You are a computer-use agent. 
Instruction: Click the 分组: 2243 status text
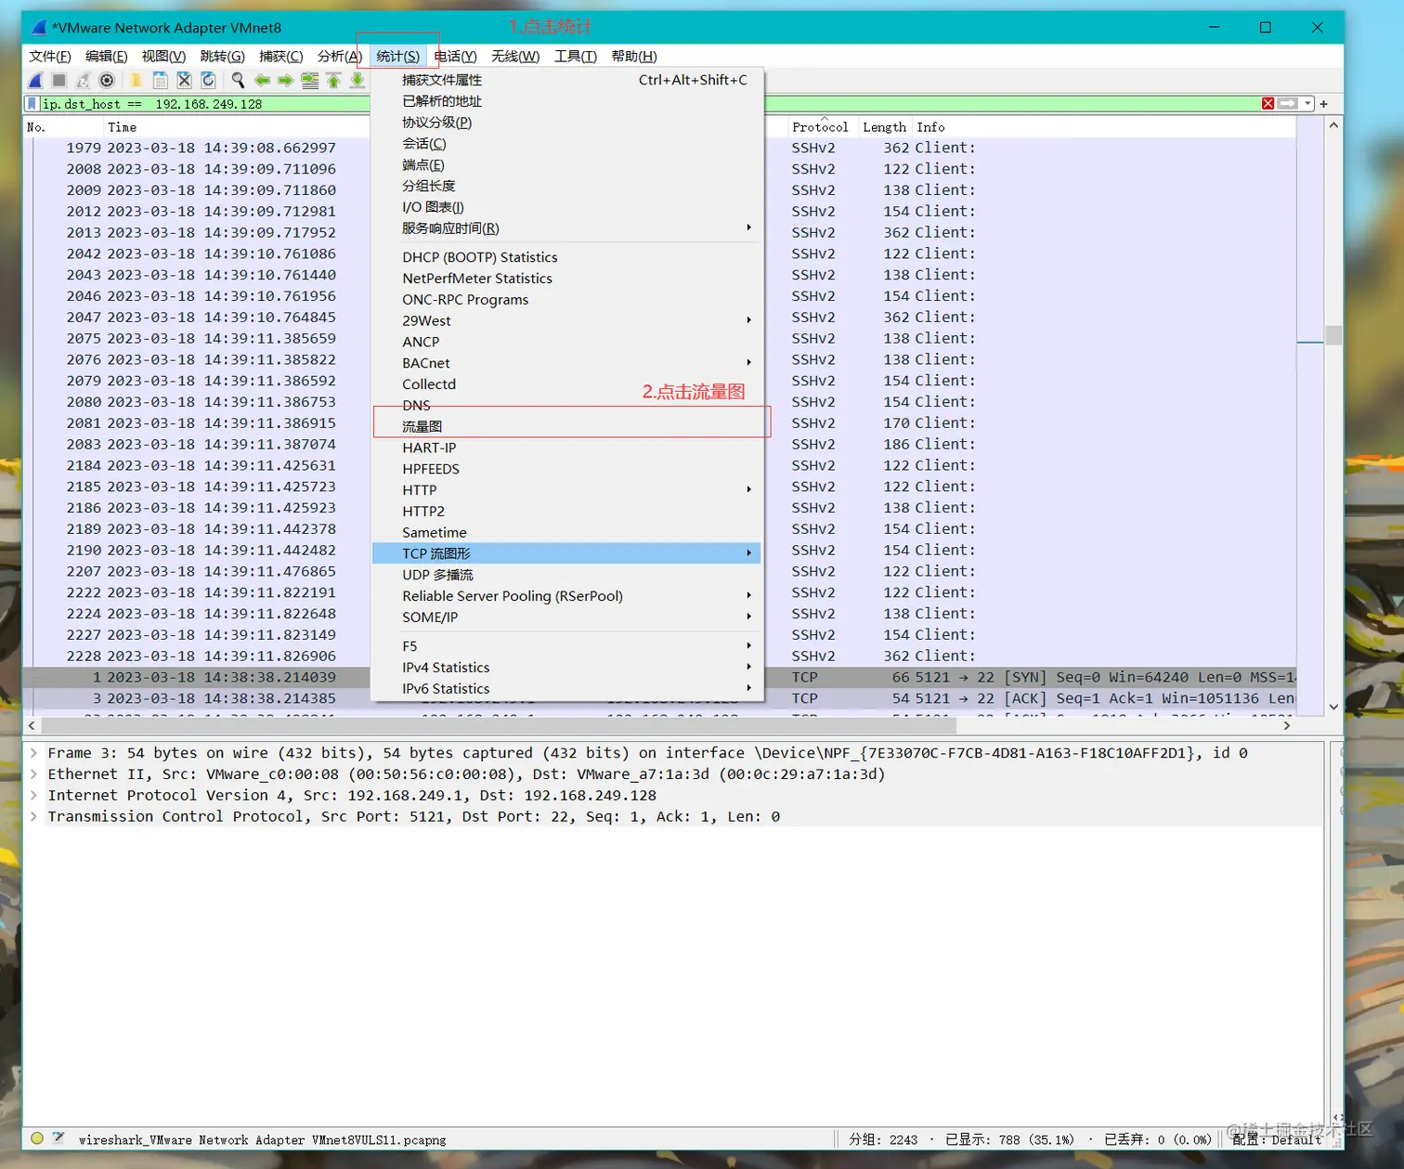point(883,1139)
